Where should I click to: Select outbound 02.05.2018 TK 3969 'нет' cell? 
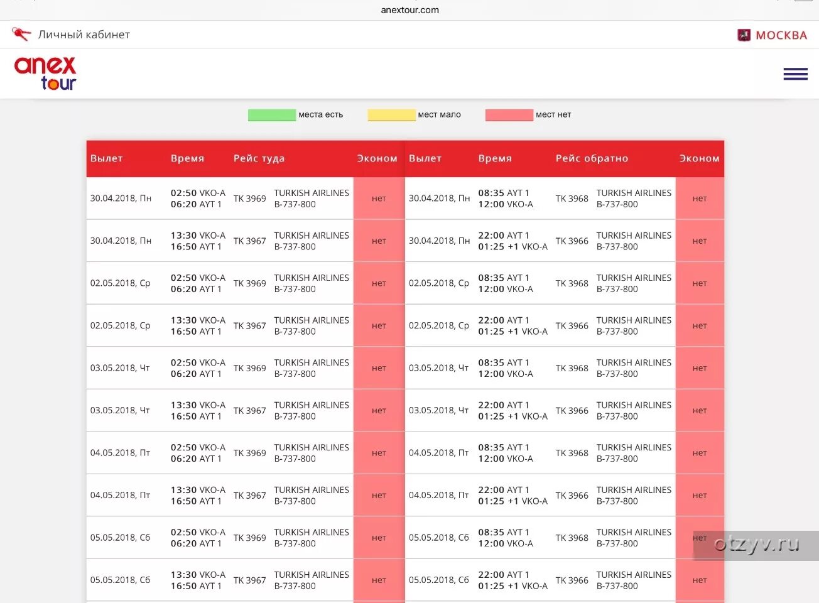point(379,283)
